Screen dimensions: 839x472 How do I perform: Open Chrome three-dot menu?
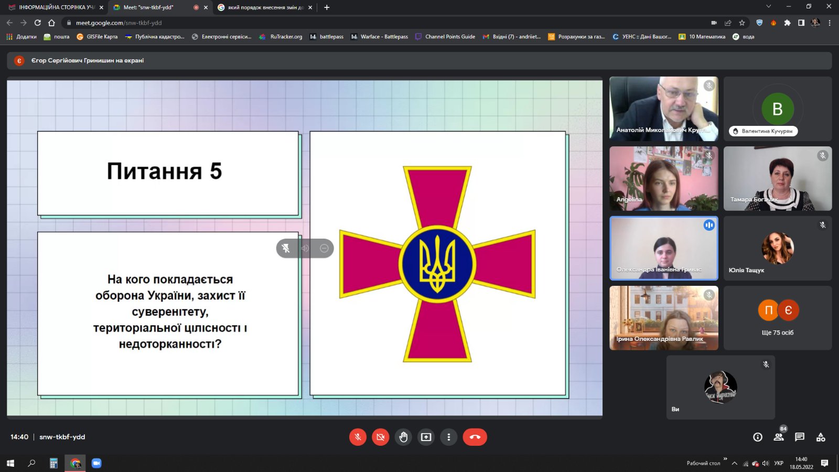(x=830, y=23)
